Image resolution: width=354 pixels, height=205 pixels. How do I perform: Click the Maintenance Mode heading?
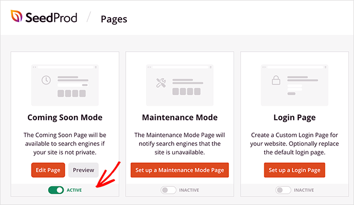click(x=180, y=118)
